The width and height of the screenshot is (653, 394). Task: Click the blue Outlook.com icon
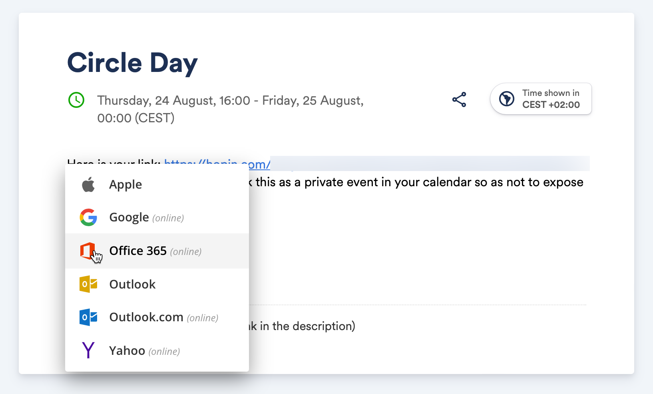pos(88,317)
